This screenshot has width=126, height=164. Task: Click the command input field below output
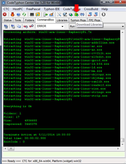click(64, 154)
